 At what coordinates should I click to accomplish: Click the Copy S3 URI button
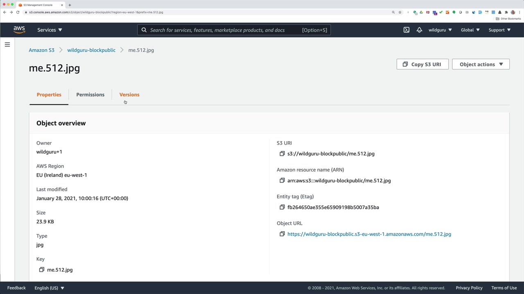click(x=422, y=65)
